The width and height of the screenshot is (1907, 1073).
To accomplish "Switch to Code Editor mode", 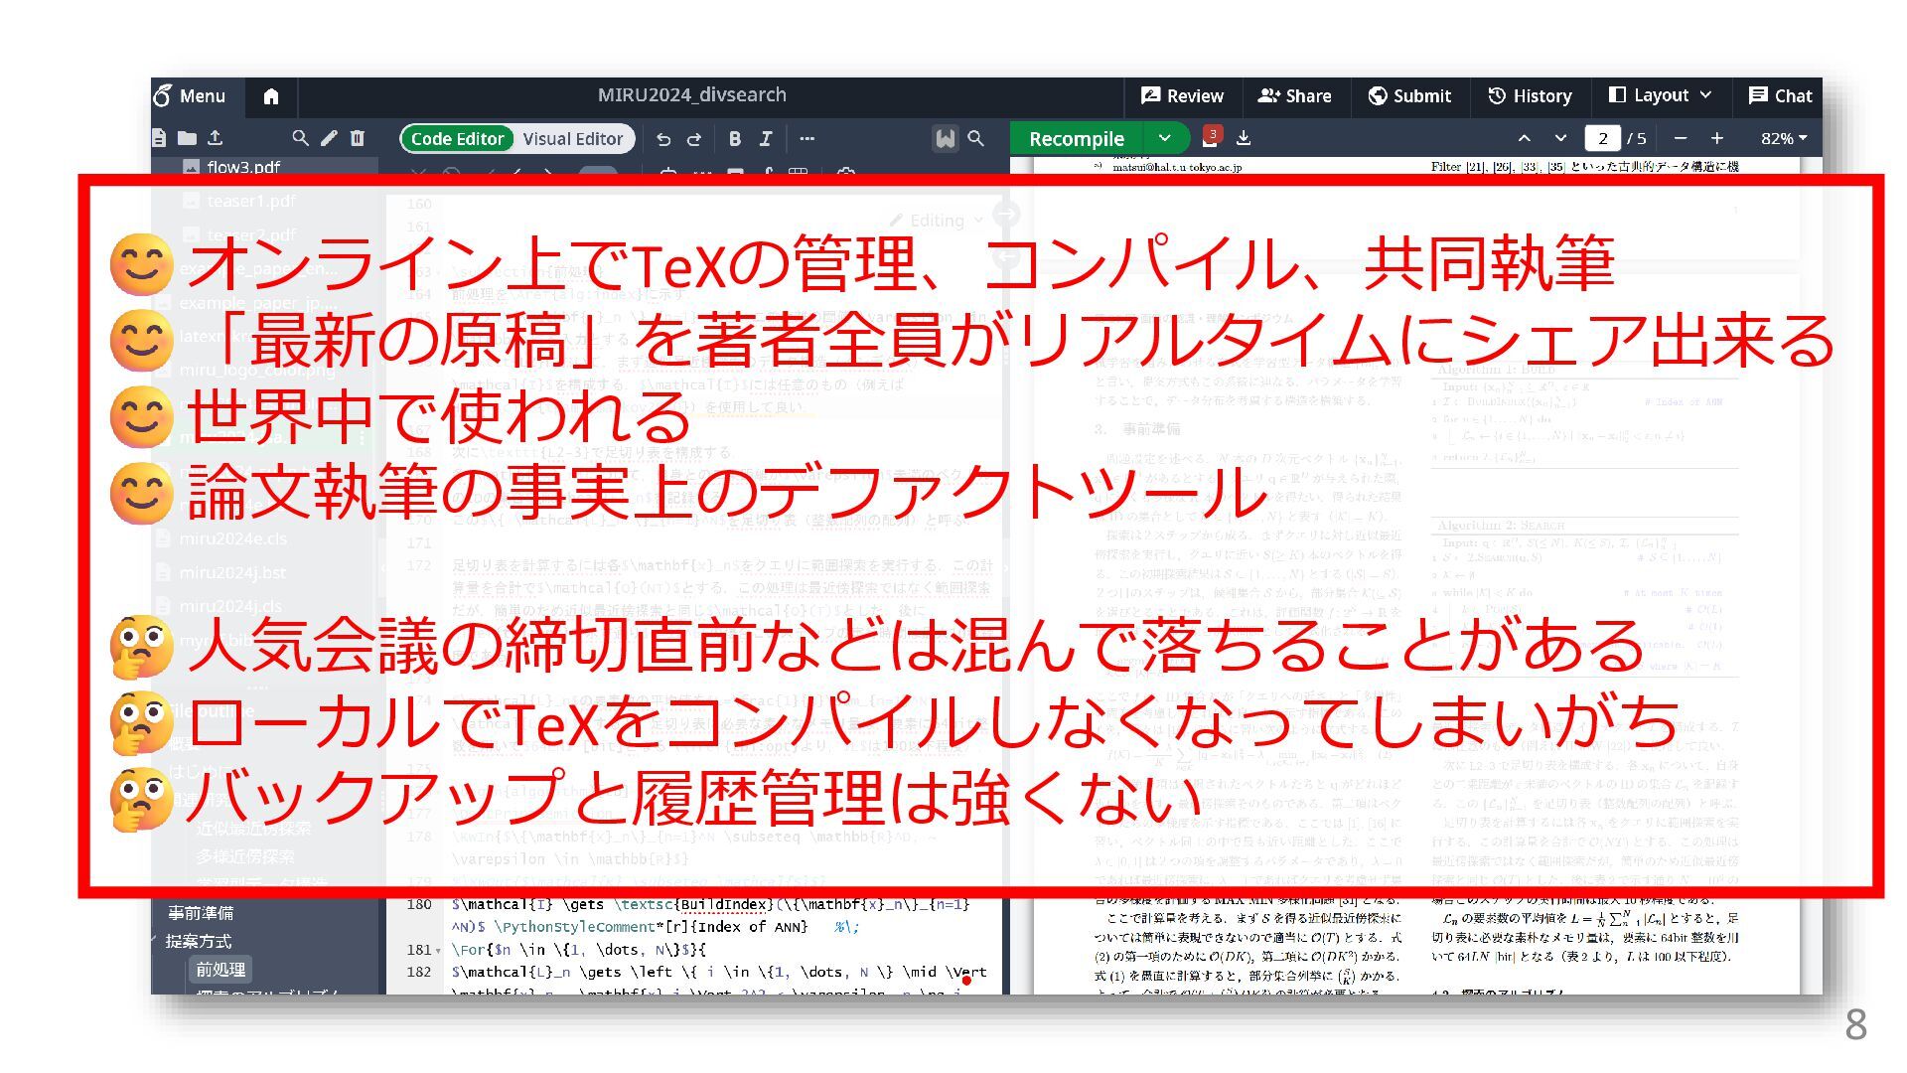I will [457, 139].
